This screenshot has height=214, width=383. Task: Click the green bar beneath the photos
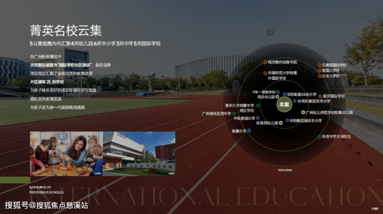pos(15,180)
